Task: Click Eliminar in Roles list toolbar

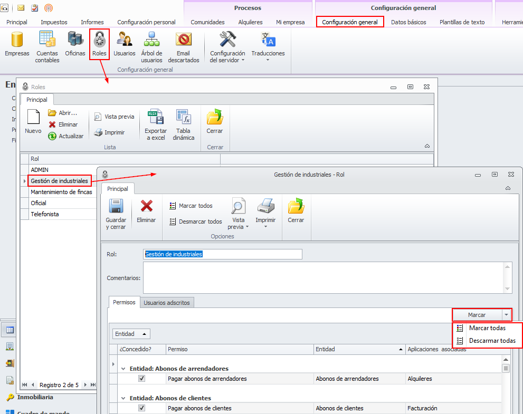Action: tap(63, 124)
